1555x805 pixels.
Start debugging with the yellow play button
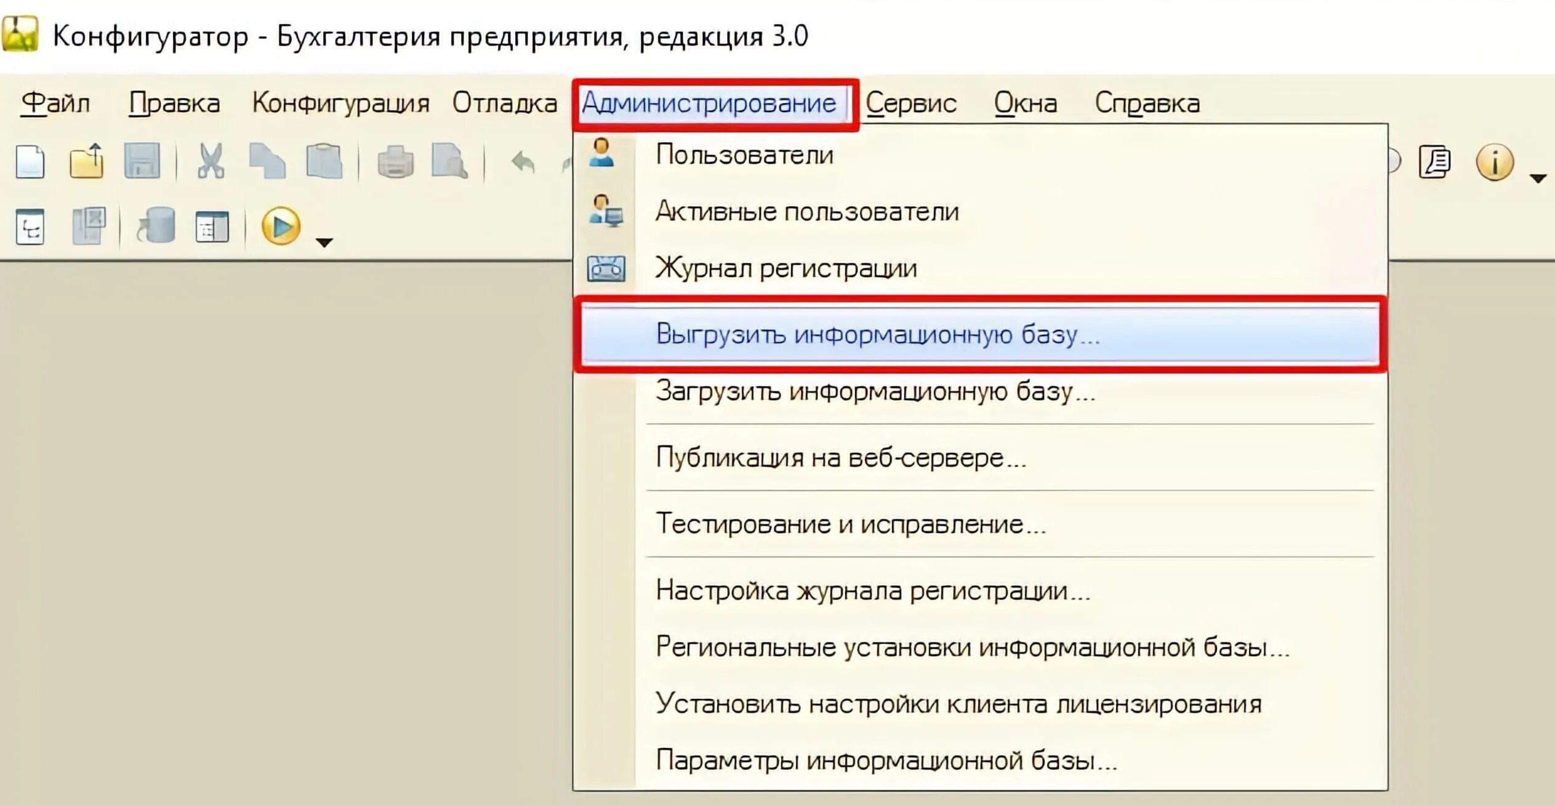(x=281, y=226)
